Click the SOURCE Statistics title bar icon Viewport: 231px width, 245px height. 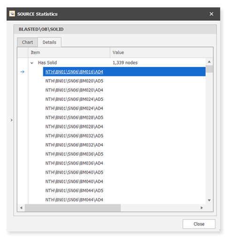(12, 14)
